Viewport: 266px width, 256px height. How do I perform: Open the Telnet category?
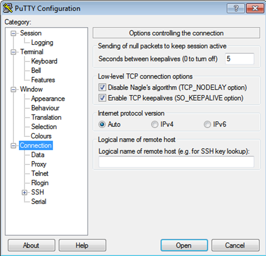click(x=40, y=174)
